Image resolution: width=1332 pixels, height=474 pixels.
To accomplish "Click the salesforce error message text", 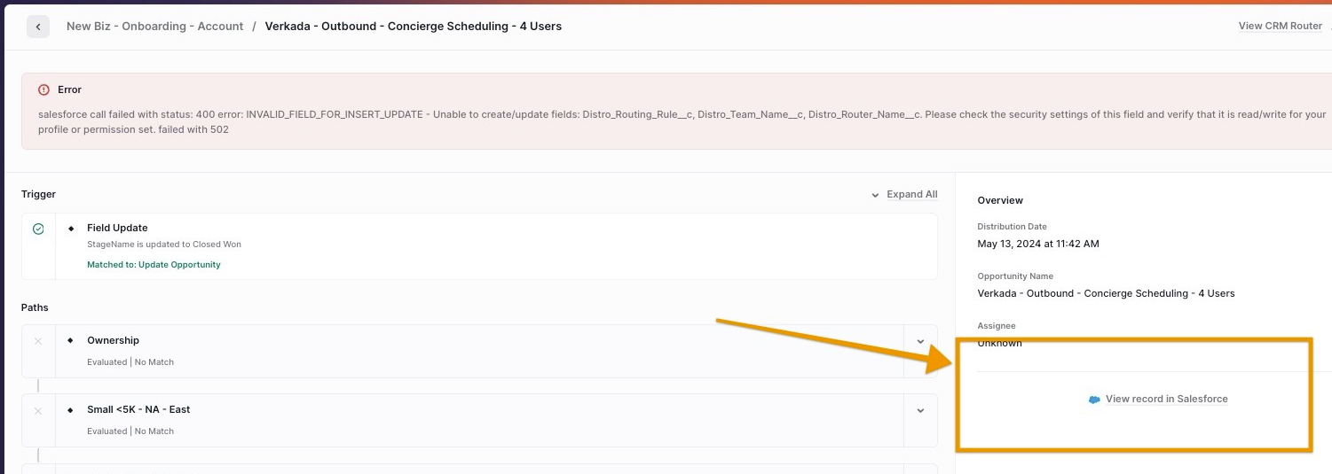I will [682, 122].
